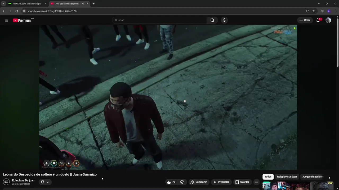
Task: Open Chrome profile avatar A
Action: tap(329, 11)
